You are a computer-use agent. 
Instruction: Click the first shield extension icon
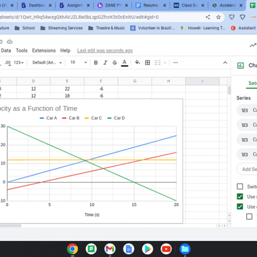coord(232,17)
